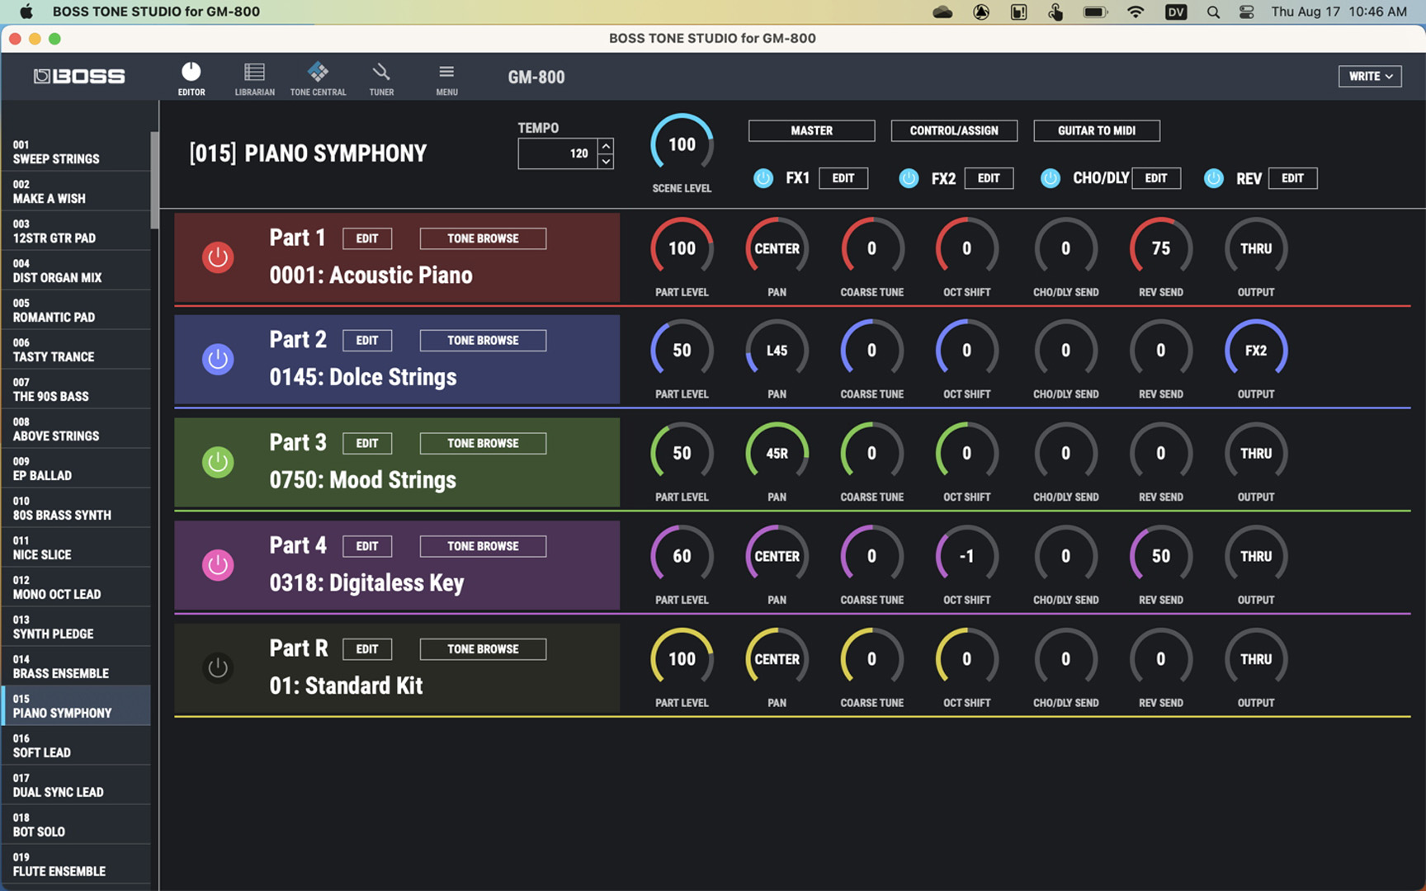
Task: Turn off Part 1 power button
Action: click(218, 257)
